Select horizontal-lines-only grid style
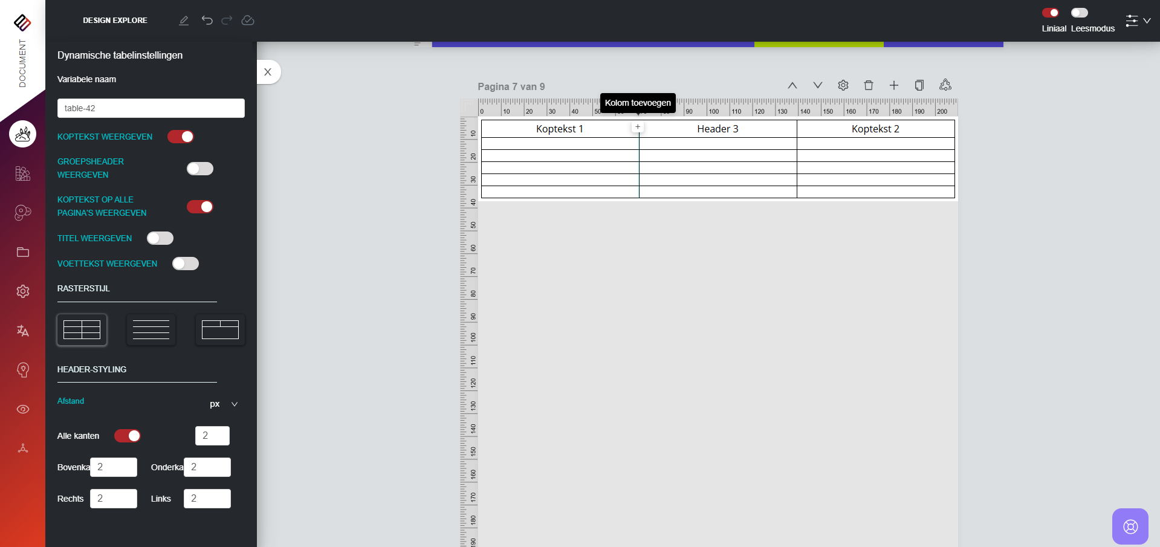The height and width of the screenshot is (547, 1160). click(151, 330)
